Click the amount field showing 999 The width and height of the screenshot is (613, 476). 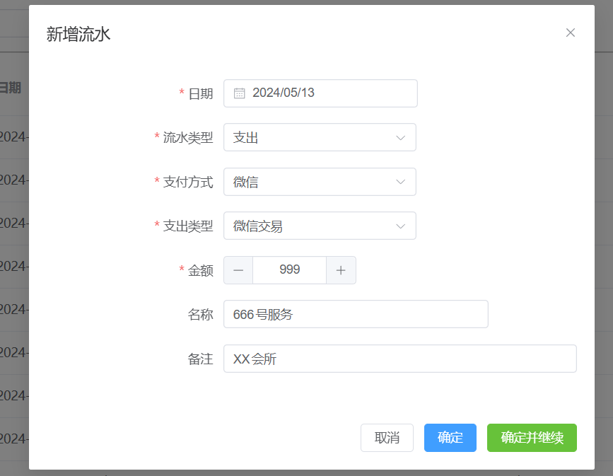coord(289,269)
